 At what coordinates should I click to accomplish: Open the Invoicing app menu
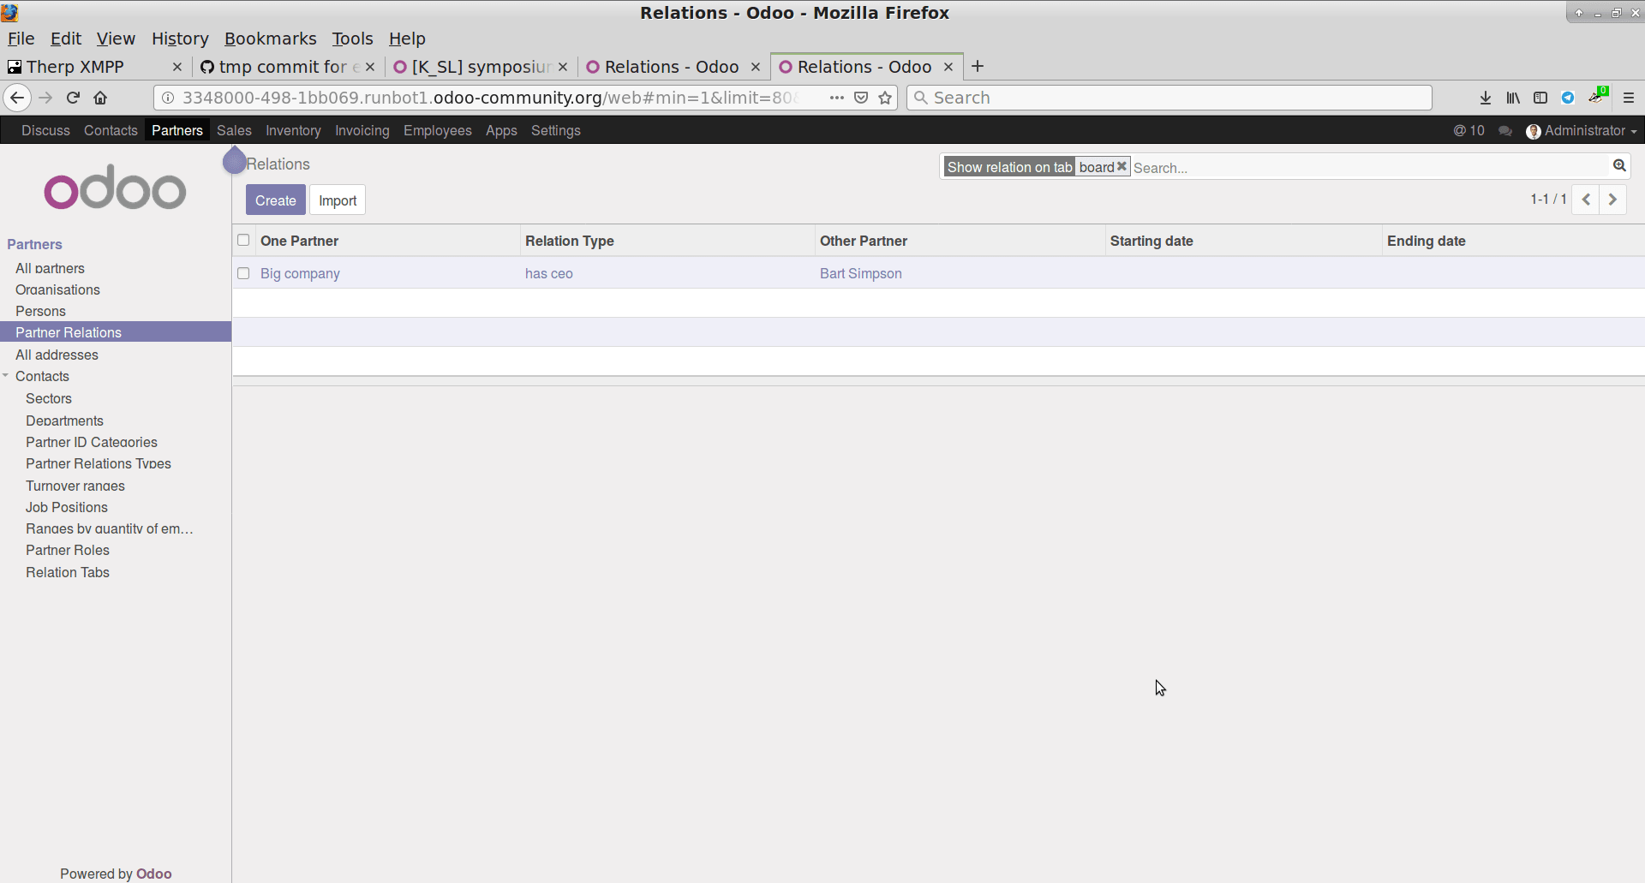362,130
